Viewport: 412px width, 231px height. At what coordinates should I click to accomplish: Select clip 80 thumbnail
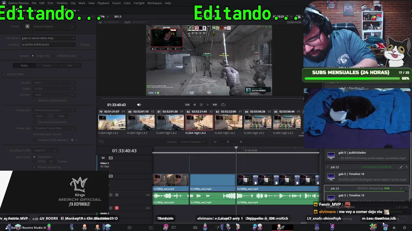pyautogui.click(x=141, y=122)
